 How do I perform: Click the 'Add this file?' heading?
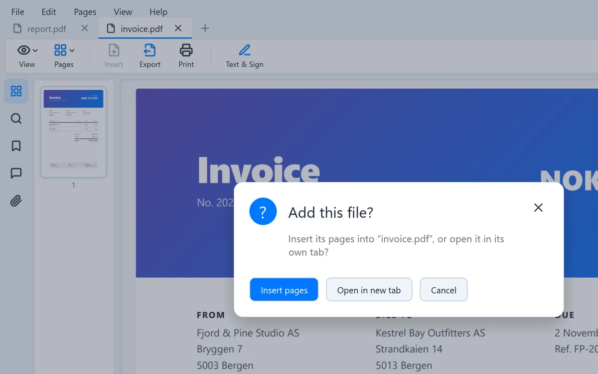coord(331,213)
